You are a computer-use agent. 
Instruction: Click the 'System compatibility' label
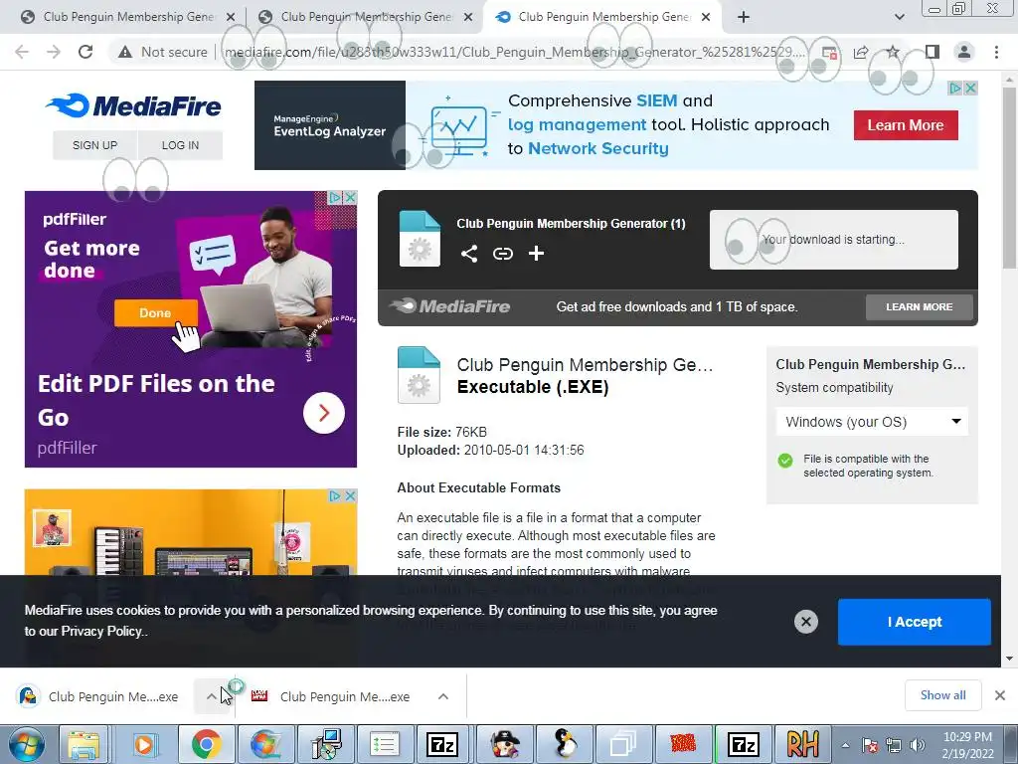(834, 387)
